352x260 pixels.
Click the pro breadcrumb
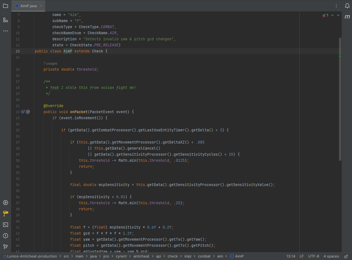pos(106,256)
